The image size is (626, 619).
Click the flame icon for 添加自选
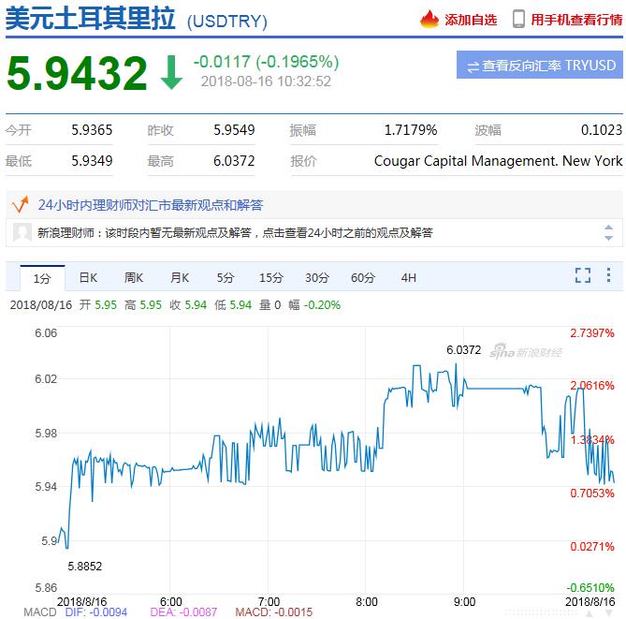(429, 19)
